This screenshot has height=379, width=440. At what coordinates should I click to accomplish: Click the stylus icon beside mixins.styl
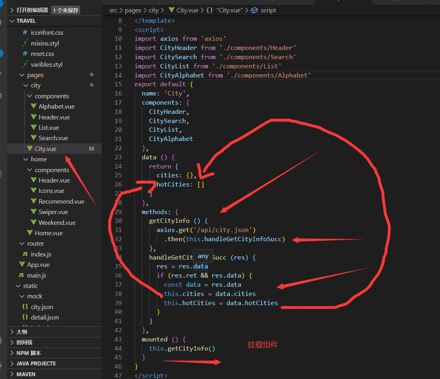[x=25, y=43]
